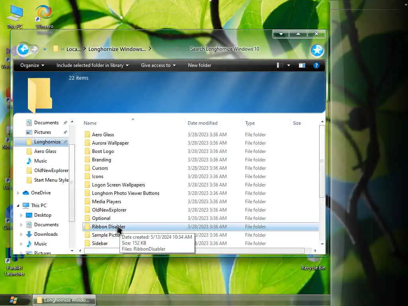Select the Sidebar folder
Image resolution: width=408 pixels, height=306 pixels.
tap(100, 243)
